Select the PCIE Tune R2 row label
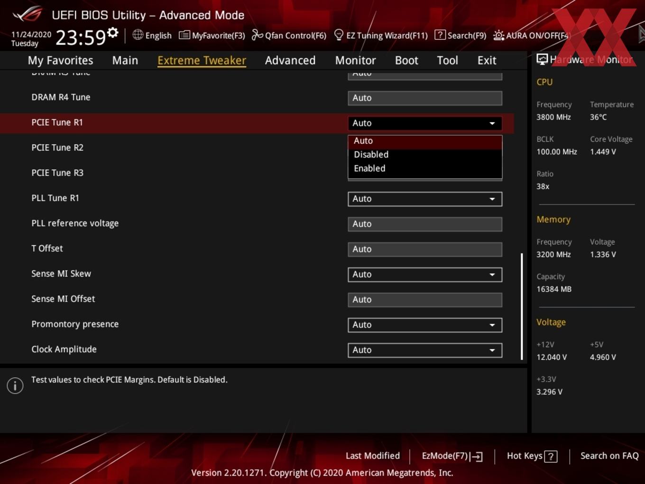Screen dimensions: 645x484 click(x=57, y=148)
